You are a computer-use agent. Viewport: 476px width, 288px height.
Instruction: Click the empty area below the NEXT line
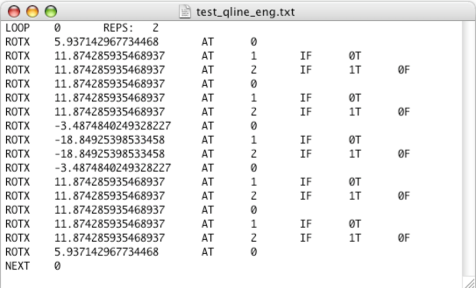[x=231, y=280]
